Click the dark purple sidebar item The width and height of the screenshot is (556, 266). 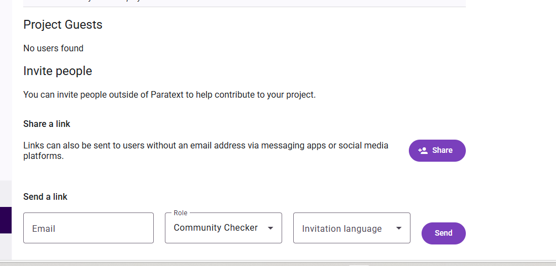(6, 220)
